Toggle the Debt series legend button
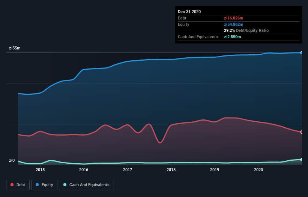Image resolution: width=308 pixels, height=197 pixels. click(x=18, y=185)
